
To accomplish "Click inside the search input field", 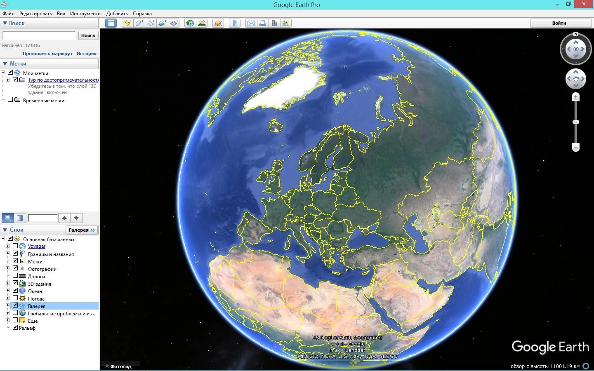I will 39,35.
